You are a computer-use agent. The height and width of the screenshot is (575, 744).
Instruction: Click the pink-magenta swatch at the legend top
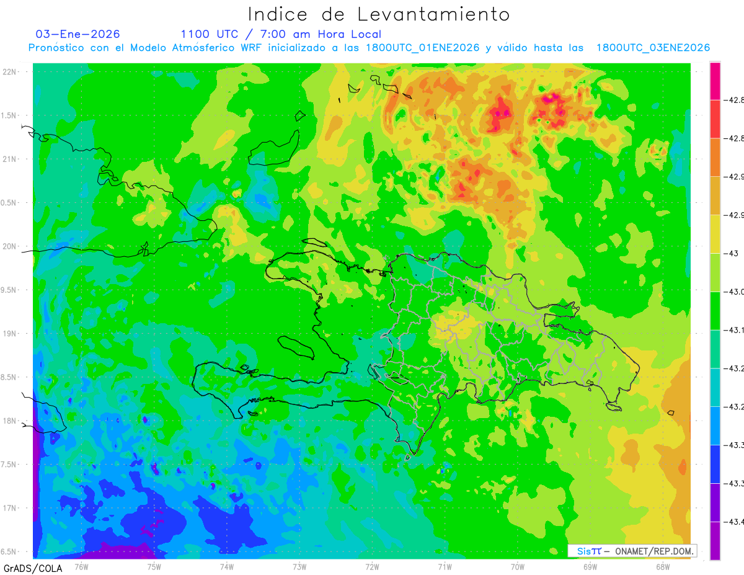point(715,81)
